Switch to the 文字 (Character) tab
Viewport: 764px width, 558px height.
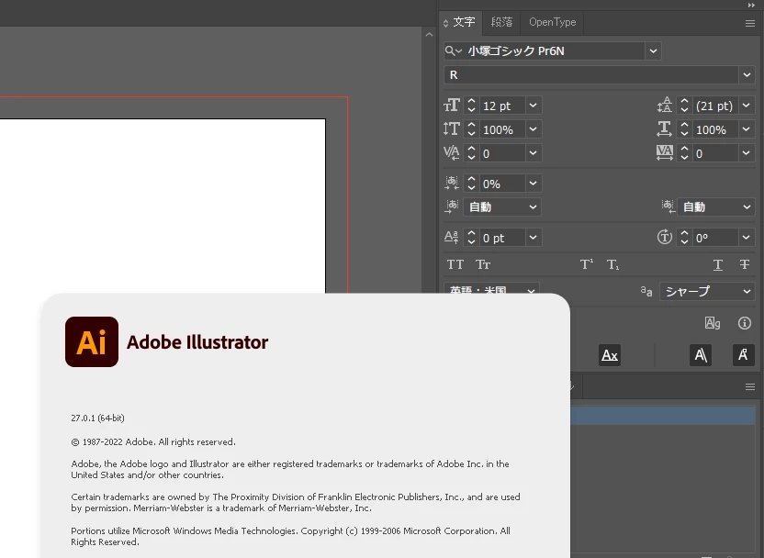[464, 22]
